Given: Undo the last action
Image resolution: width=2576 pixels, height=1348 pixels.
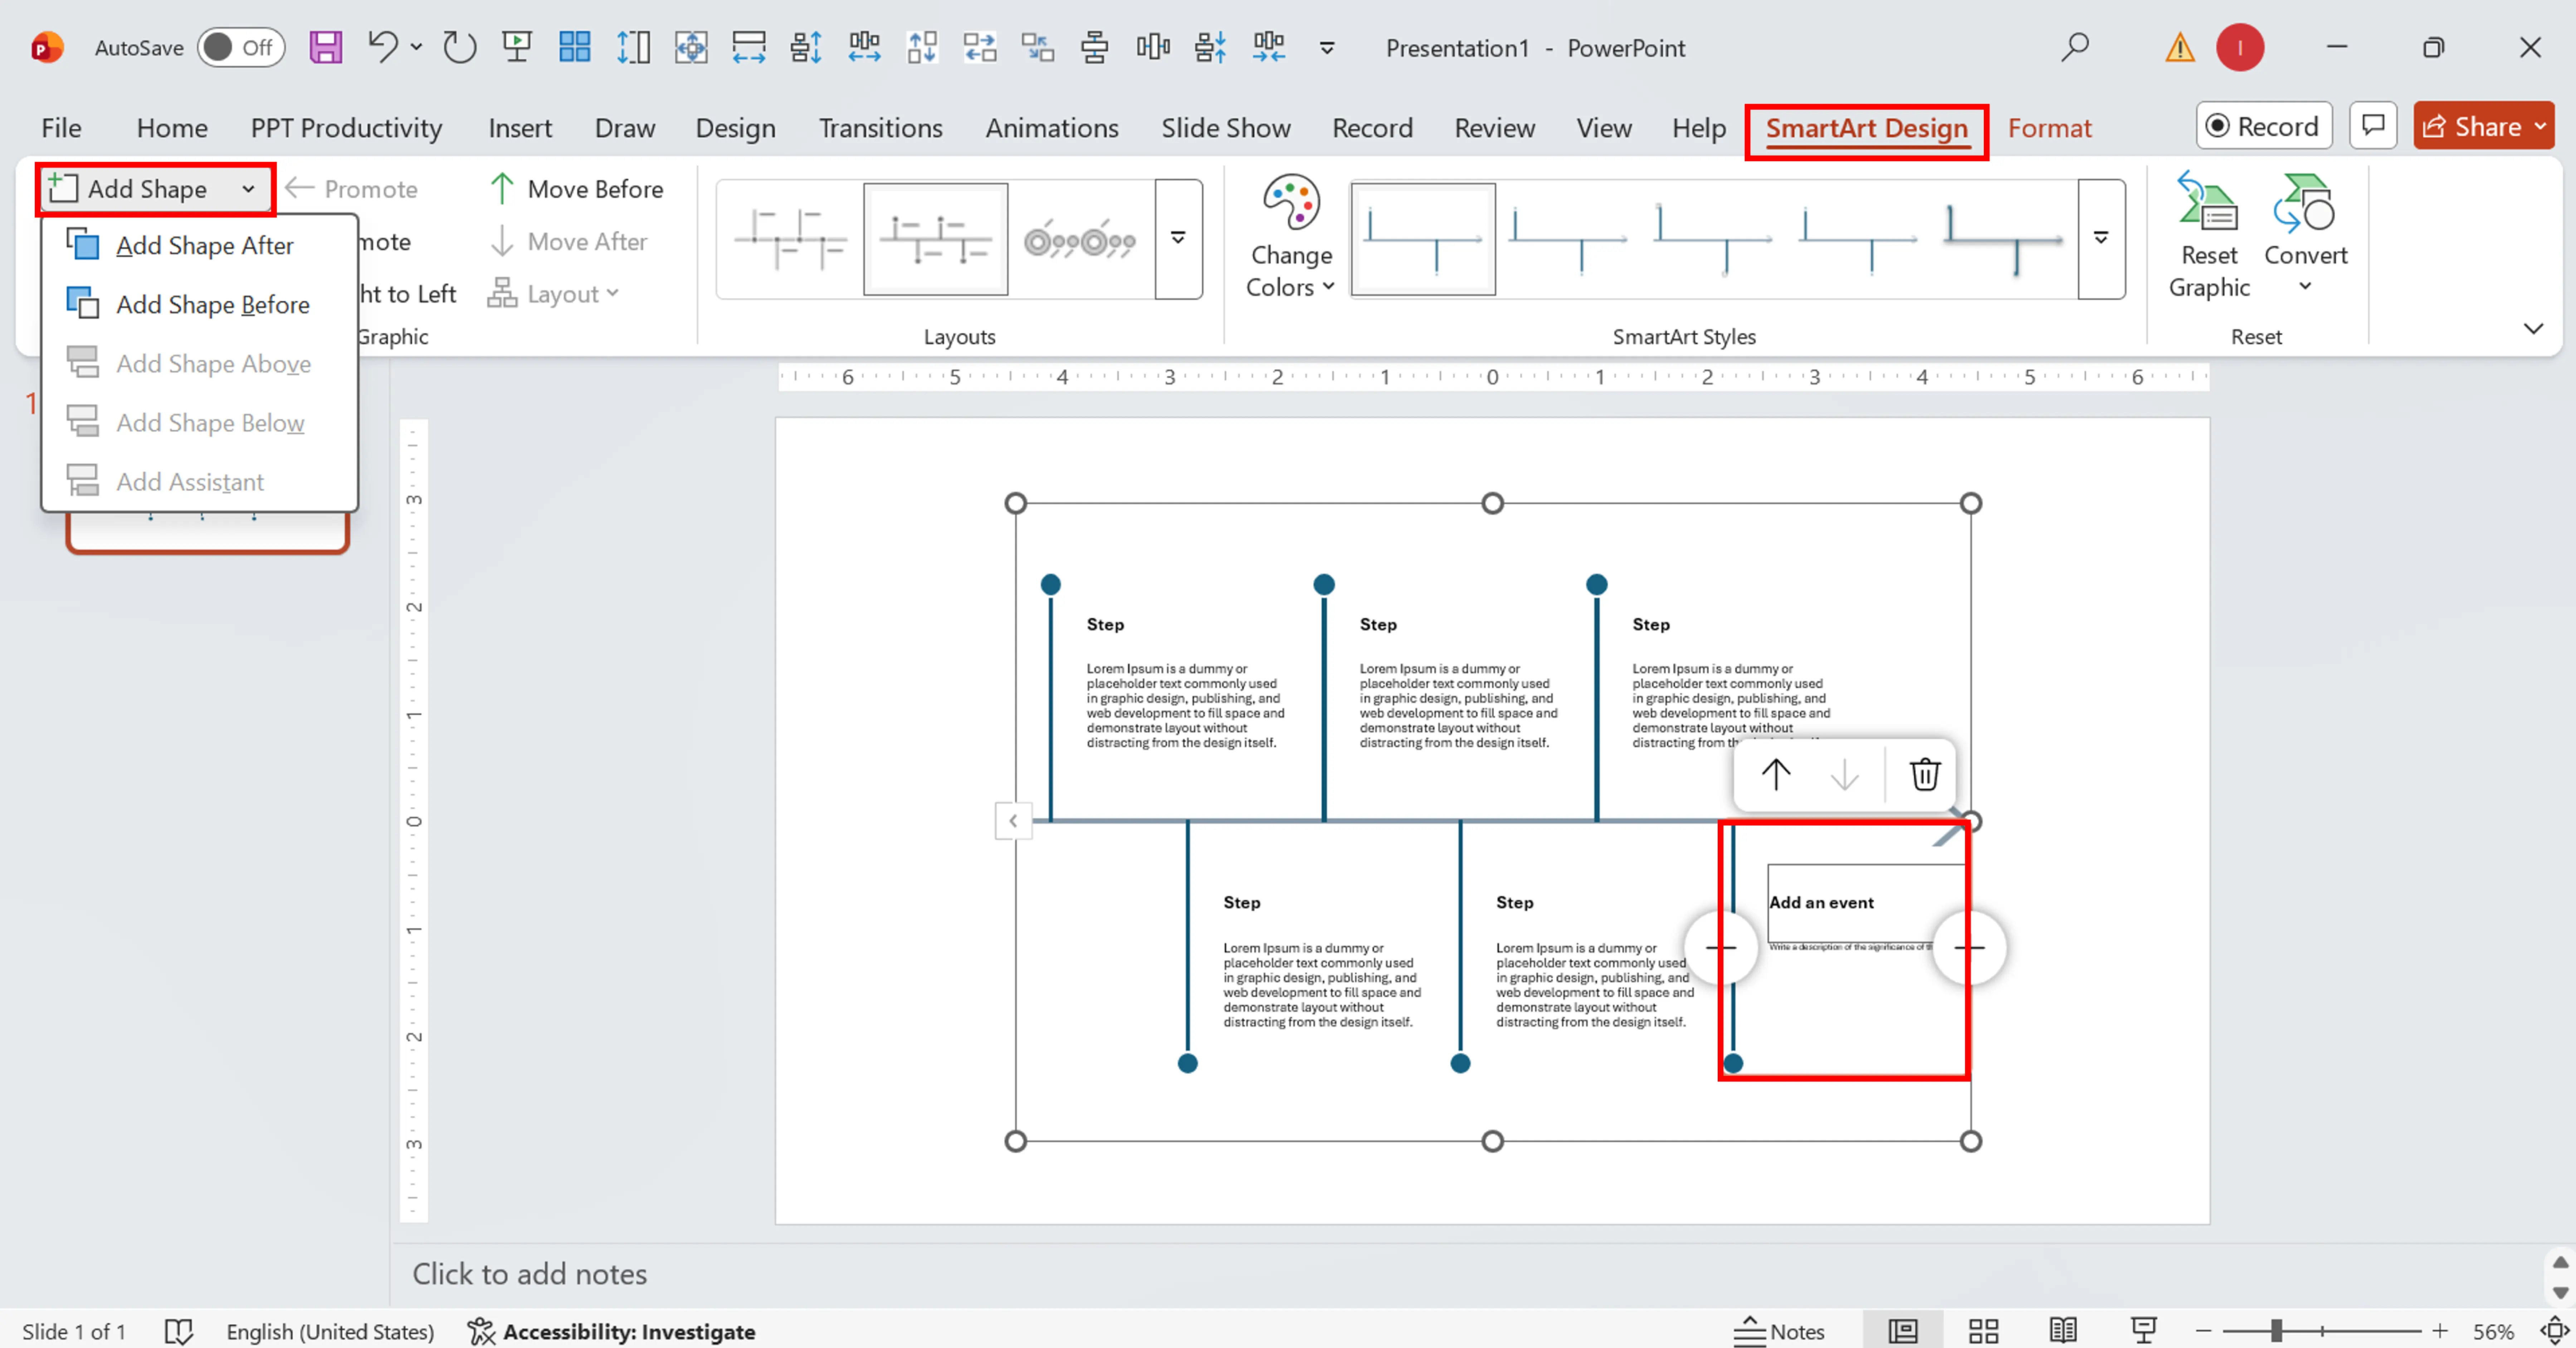Looking at the screenshot, I should (x=383, y=47).
